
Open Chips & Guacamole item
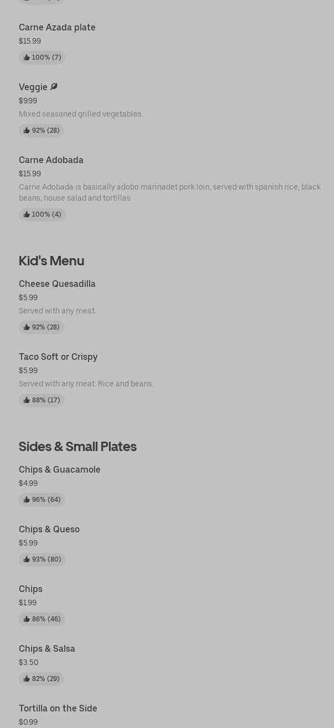(60, 470)
